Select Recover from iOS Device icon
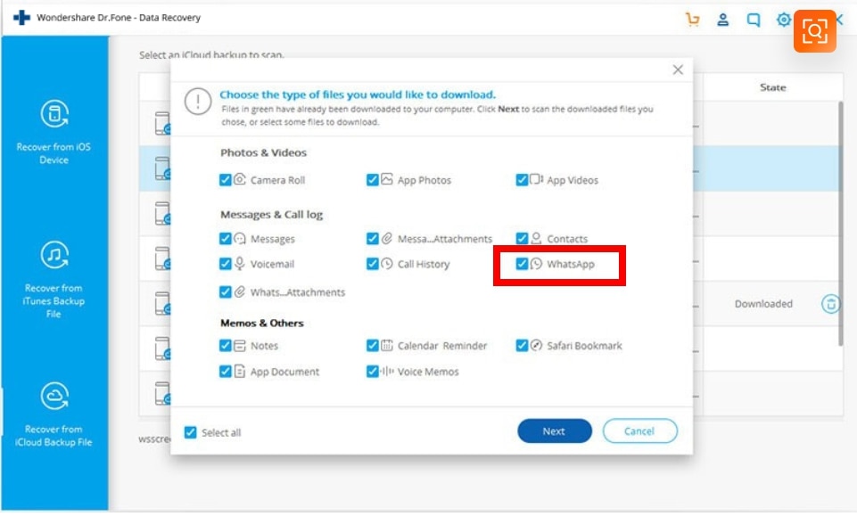Screen dimensions: 857x517 tap(54, 114)
